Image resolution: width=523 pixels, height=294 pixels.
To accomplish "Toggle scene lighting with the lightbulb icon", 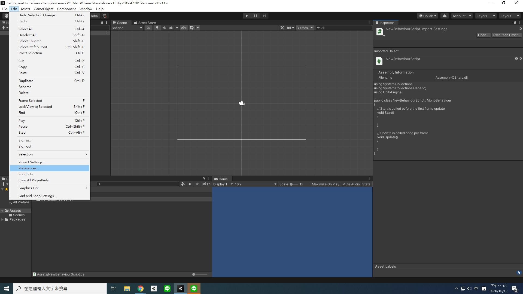I will (157, 28).
